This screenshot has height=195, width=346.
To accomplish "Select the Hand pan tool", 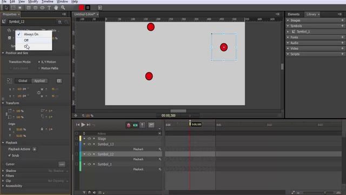I will pos(56,8).
